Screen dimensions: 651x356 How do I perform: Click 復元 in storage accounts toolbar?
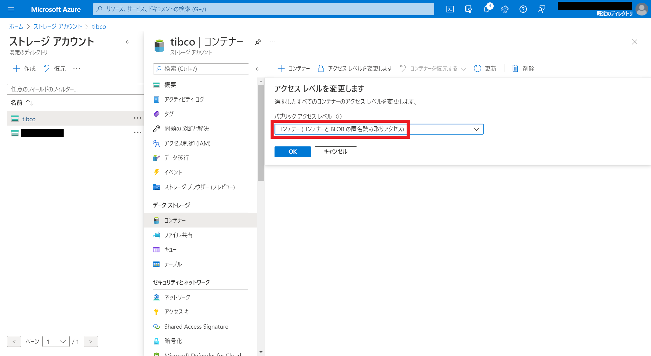(54, 68)
